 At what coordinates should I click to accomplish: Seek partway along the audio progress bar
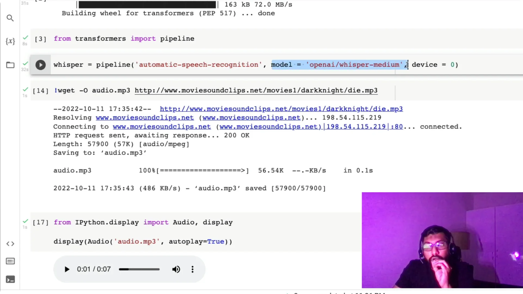pyautogui.click(x=139, y=269)
